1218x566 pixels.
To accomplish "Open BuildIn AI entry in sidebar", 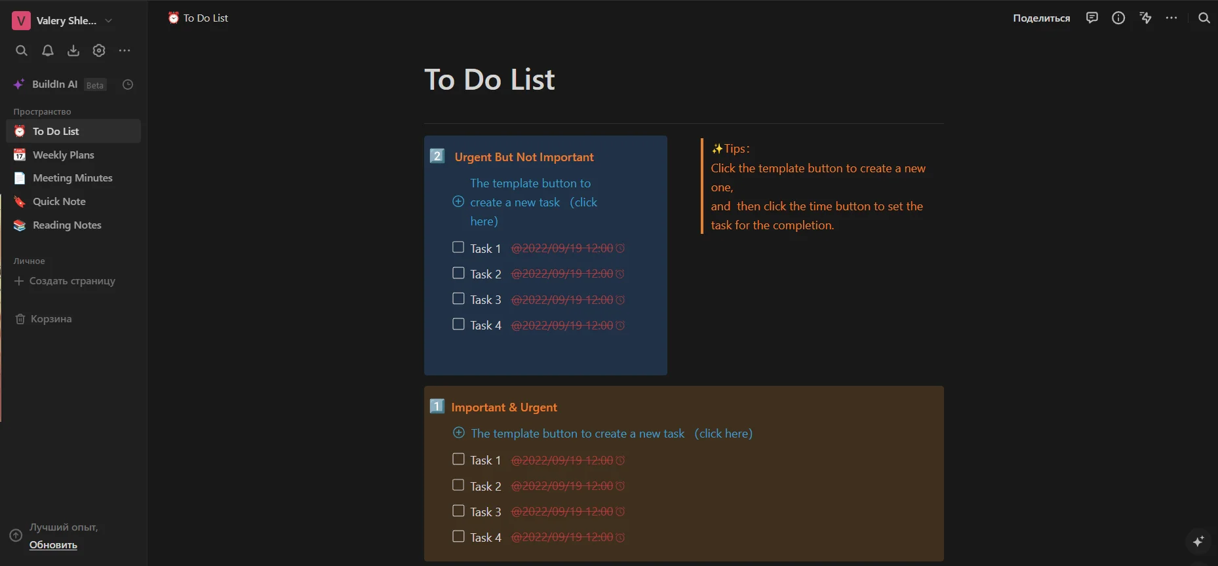I will tap(54, 84).
